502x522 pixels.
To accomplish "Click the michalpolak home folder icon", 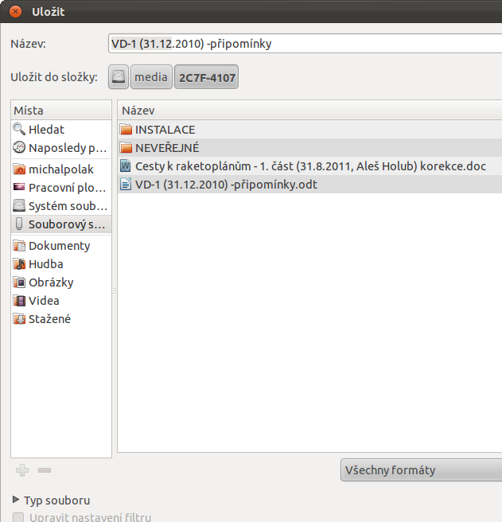I will pos(19,169).
